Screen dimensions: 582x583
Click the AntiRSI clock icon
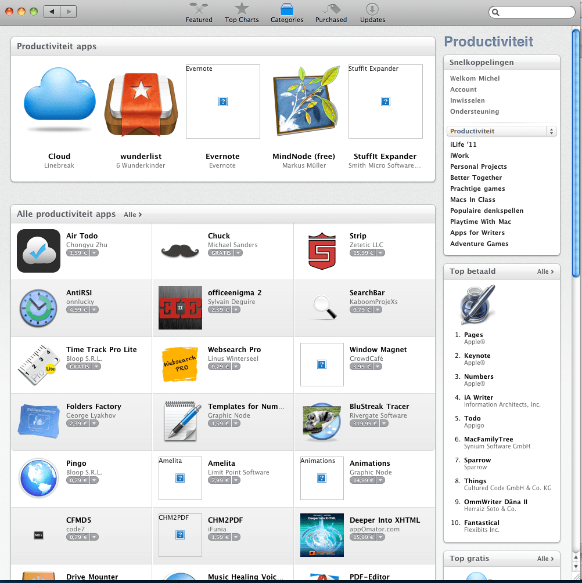click(x=38, y=308)
